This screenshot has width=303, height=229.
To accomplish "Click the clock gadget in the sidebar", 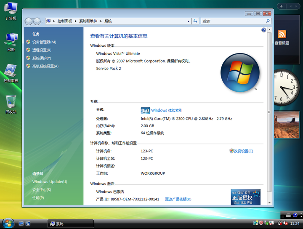I will (x=286, y=88).
